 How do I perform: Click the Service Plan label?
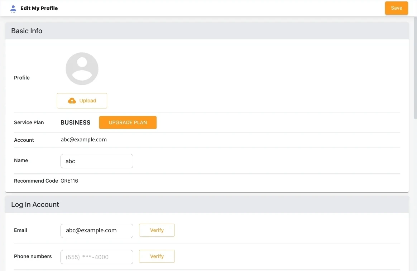click(29, 122)
